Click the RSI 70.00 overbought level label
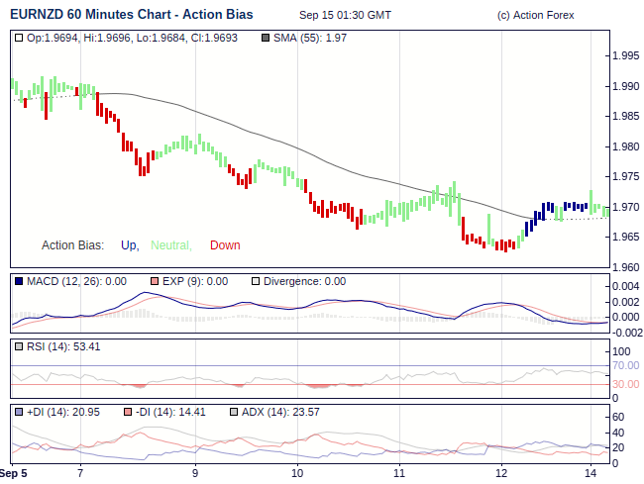This screenshot has height=484, width=644. click(x=624, y=365)
